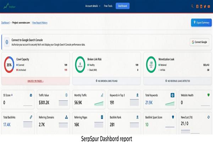Click the Connect to Google Search Console heading
The image size is (213, 142).
point(27,40)
